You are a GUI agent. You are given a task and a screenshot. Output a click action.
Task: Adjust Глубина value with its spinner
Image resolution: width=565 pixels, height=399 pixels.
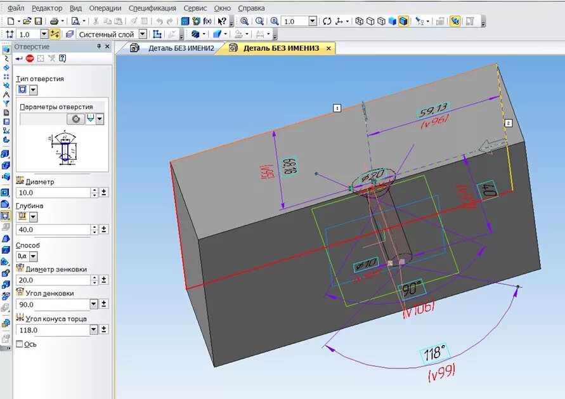pos(94,230)
